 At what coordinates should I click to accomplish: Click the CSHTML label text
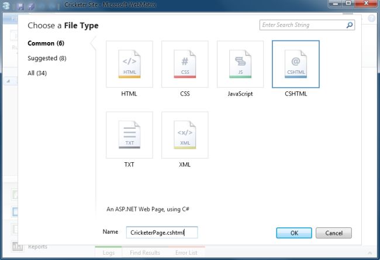[296, 94]
